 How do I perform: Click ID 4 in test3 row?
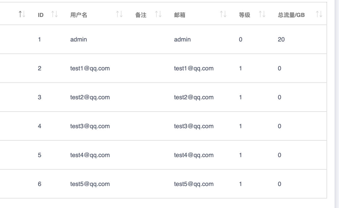click(39, 126)
